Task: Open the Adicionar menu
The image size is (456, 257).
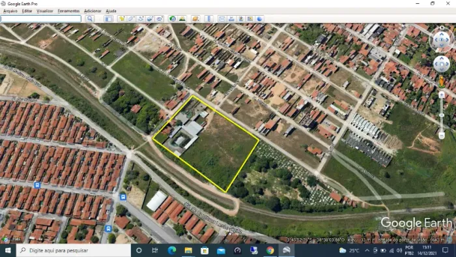Action: click(93, 11)
